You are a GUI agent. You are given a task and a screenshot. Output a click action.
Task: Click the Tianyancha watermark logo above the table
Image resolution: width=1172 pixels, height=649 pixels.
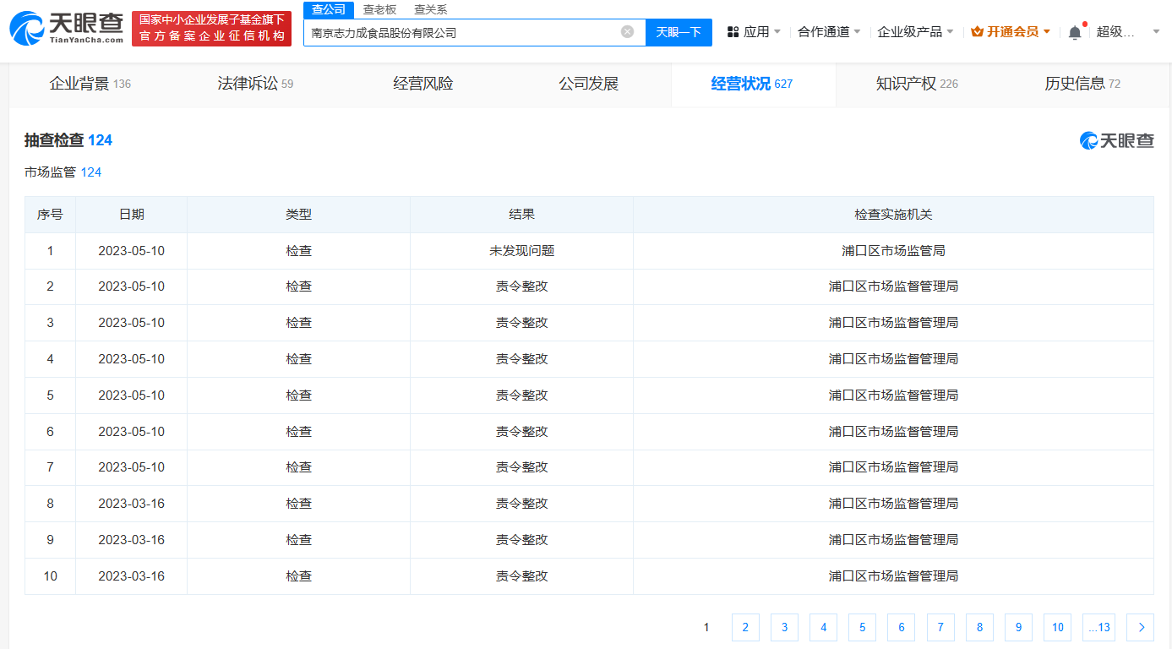[x=1115, y=141]
